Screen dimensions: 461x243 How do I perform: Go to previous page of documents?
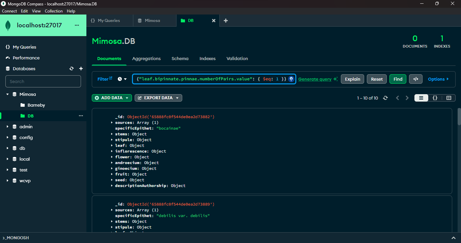click(x=398, y=98)
